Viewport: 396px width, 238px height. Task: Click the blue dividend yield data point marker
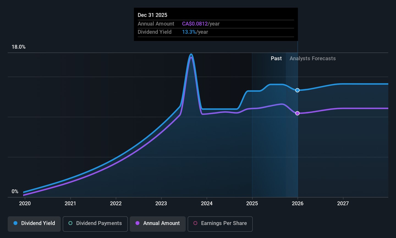coord(297,90)
